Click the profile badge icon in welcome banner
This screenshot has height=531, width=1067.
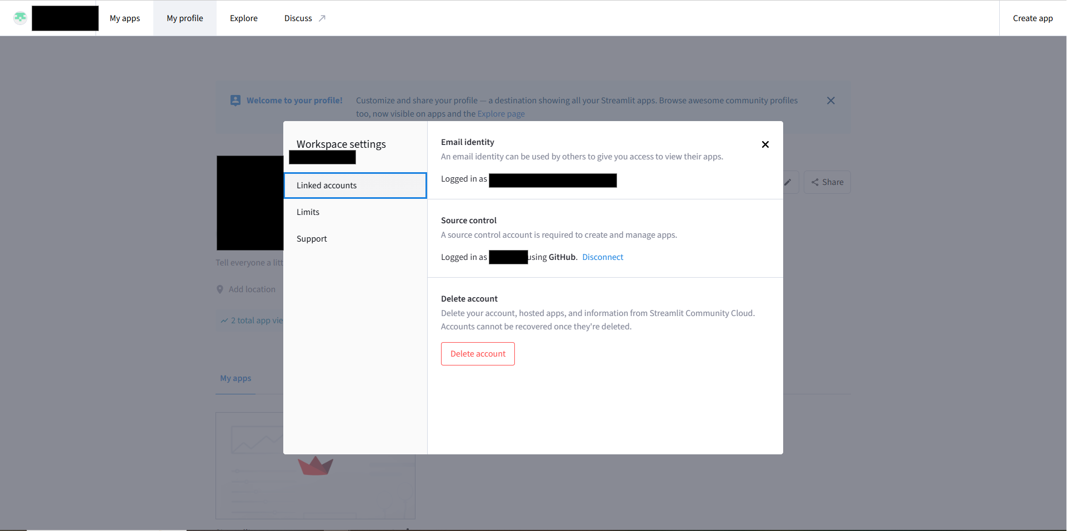pyautogui.click(x=235, y=101)
